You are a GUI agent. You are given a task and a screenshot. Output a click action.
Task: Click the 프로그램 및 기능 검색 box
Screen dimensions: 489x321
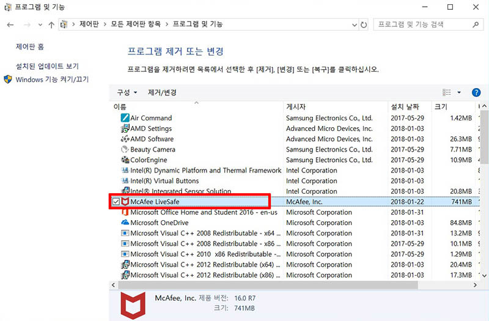(422, 24)
